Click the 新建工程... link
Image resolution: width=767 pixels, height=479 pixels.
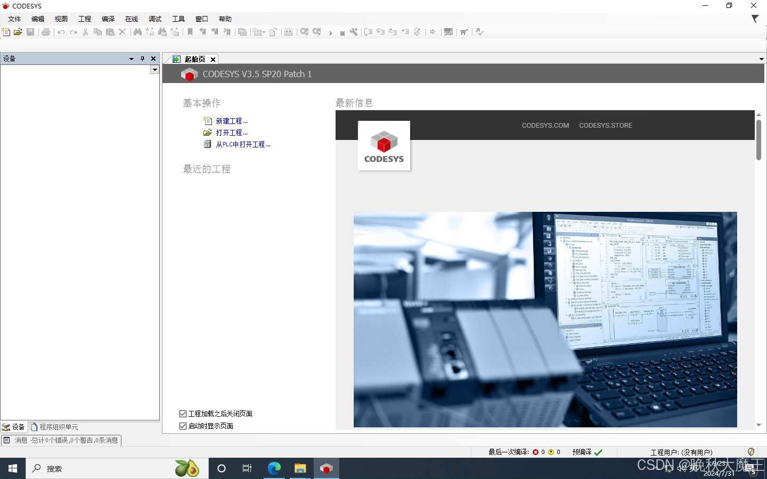(x=232, y=121)
